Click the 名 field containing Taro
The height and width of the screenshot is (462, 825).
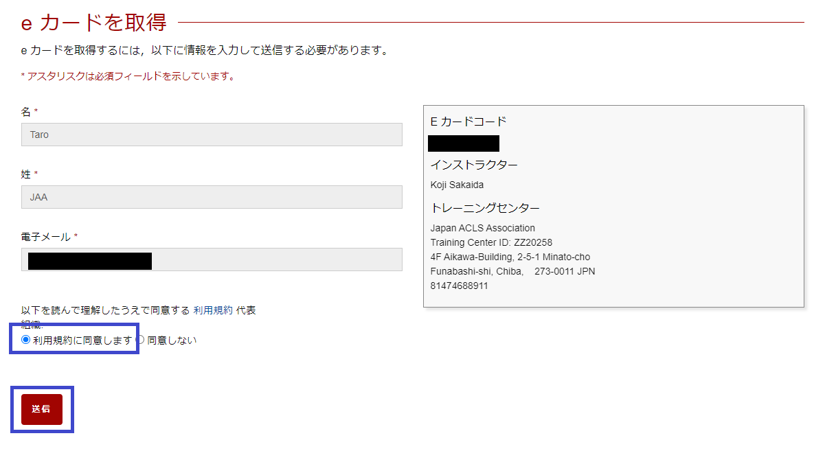coord(212,135)
